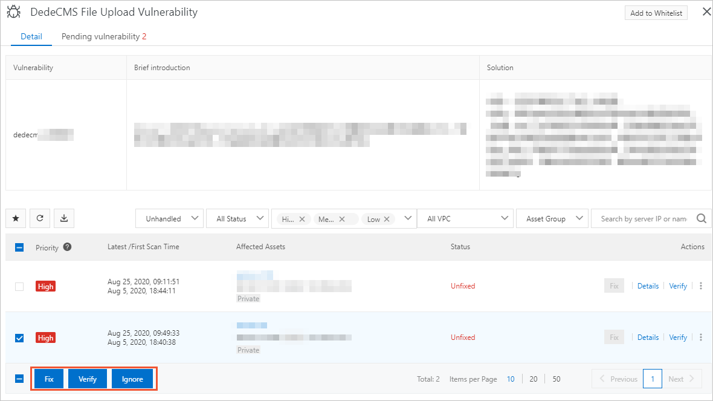Image resolution: width=713 pixels, height=401 pixels.
Task: Click the batch Ignore button
Action: (x=132, y=379)
